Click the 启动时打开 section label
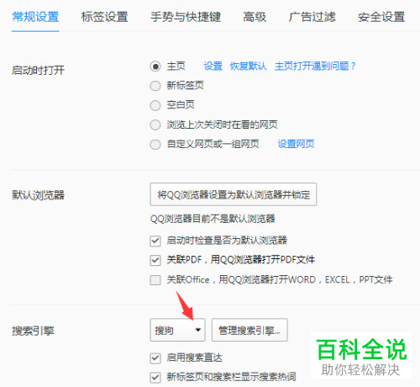This screenshot has width=420, height=387. 38,70
